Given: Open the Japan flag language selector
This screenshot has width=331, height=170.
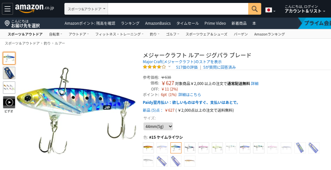Looking at the screenshot, I should tap(270, 10).
